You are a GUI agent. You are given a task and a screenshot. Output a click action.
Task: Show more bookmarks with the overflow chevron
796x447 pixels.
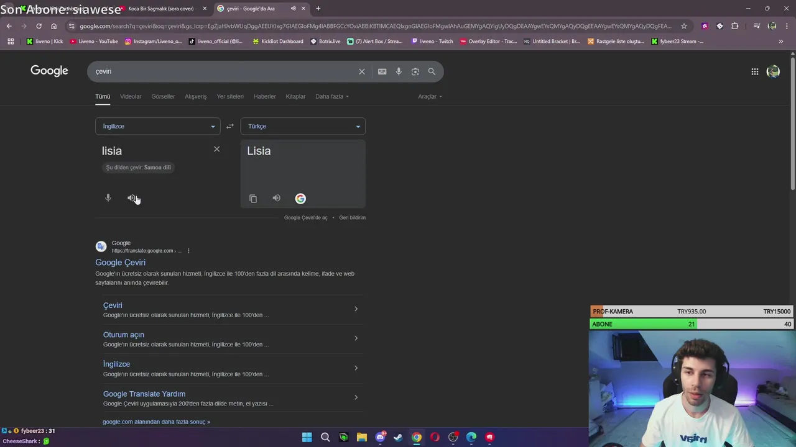coord(780,42)
